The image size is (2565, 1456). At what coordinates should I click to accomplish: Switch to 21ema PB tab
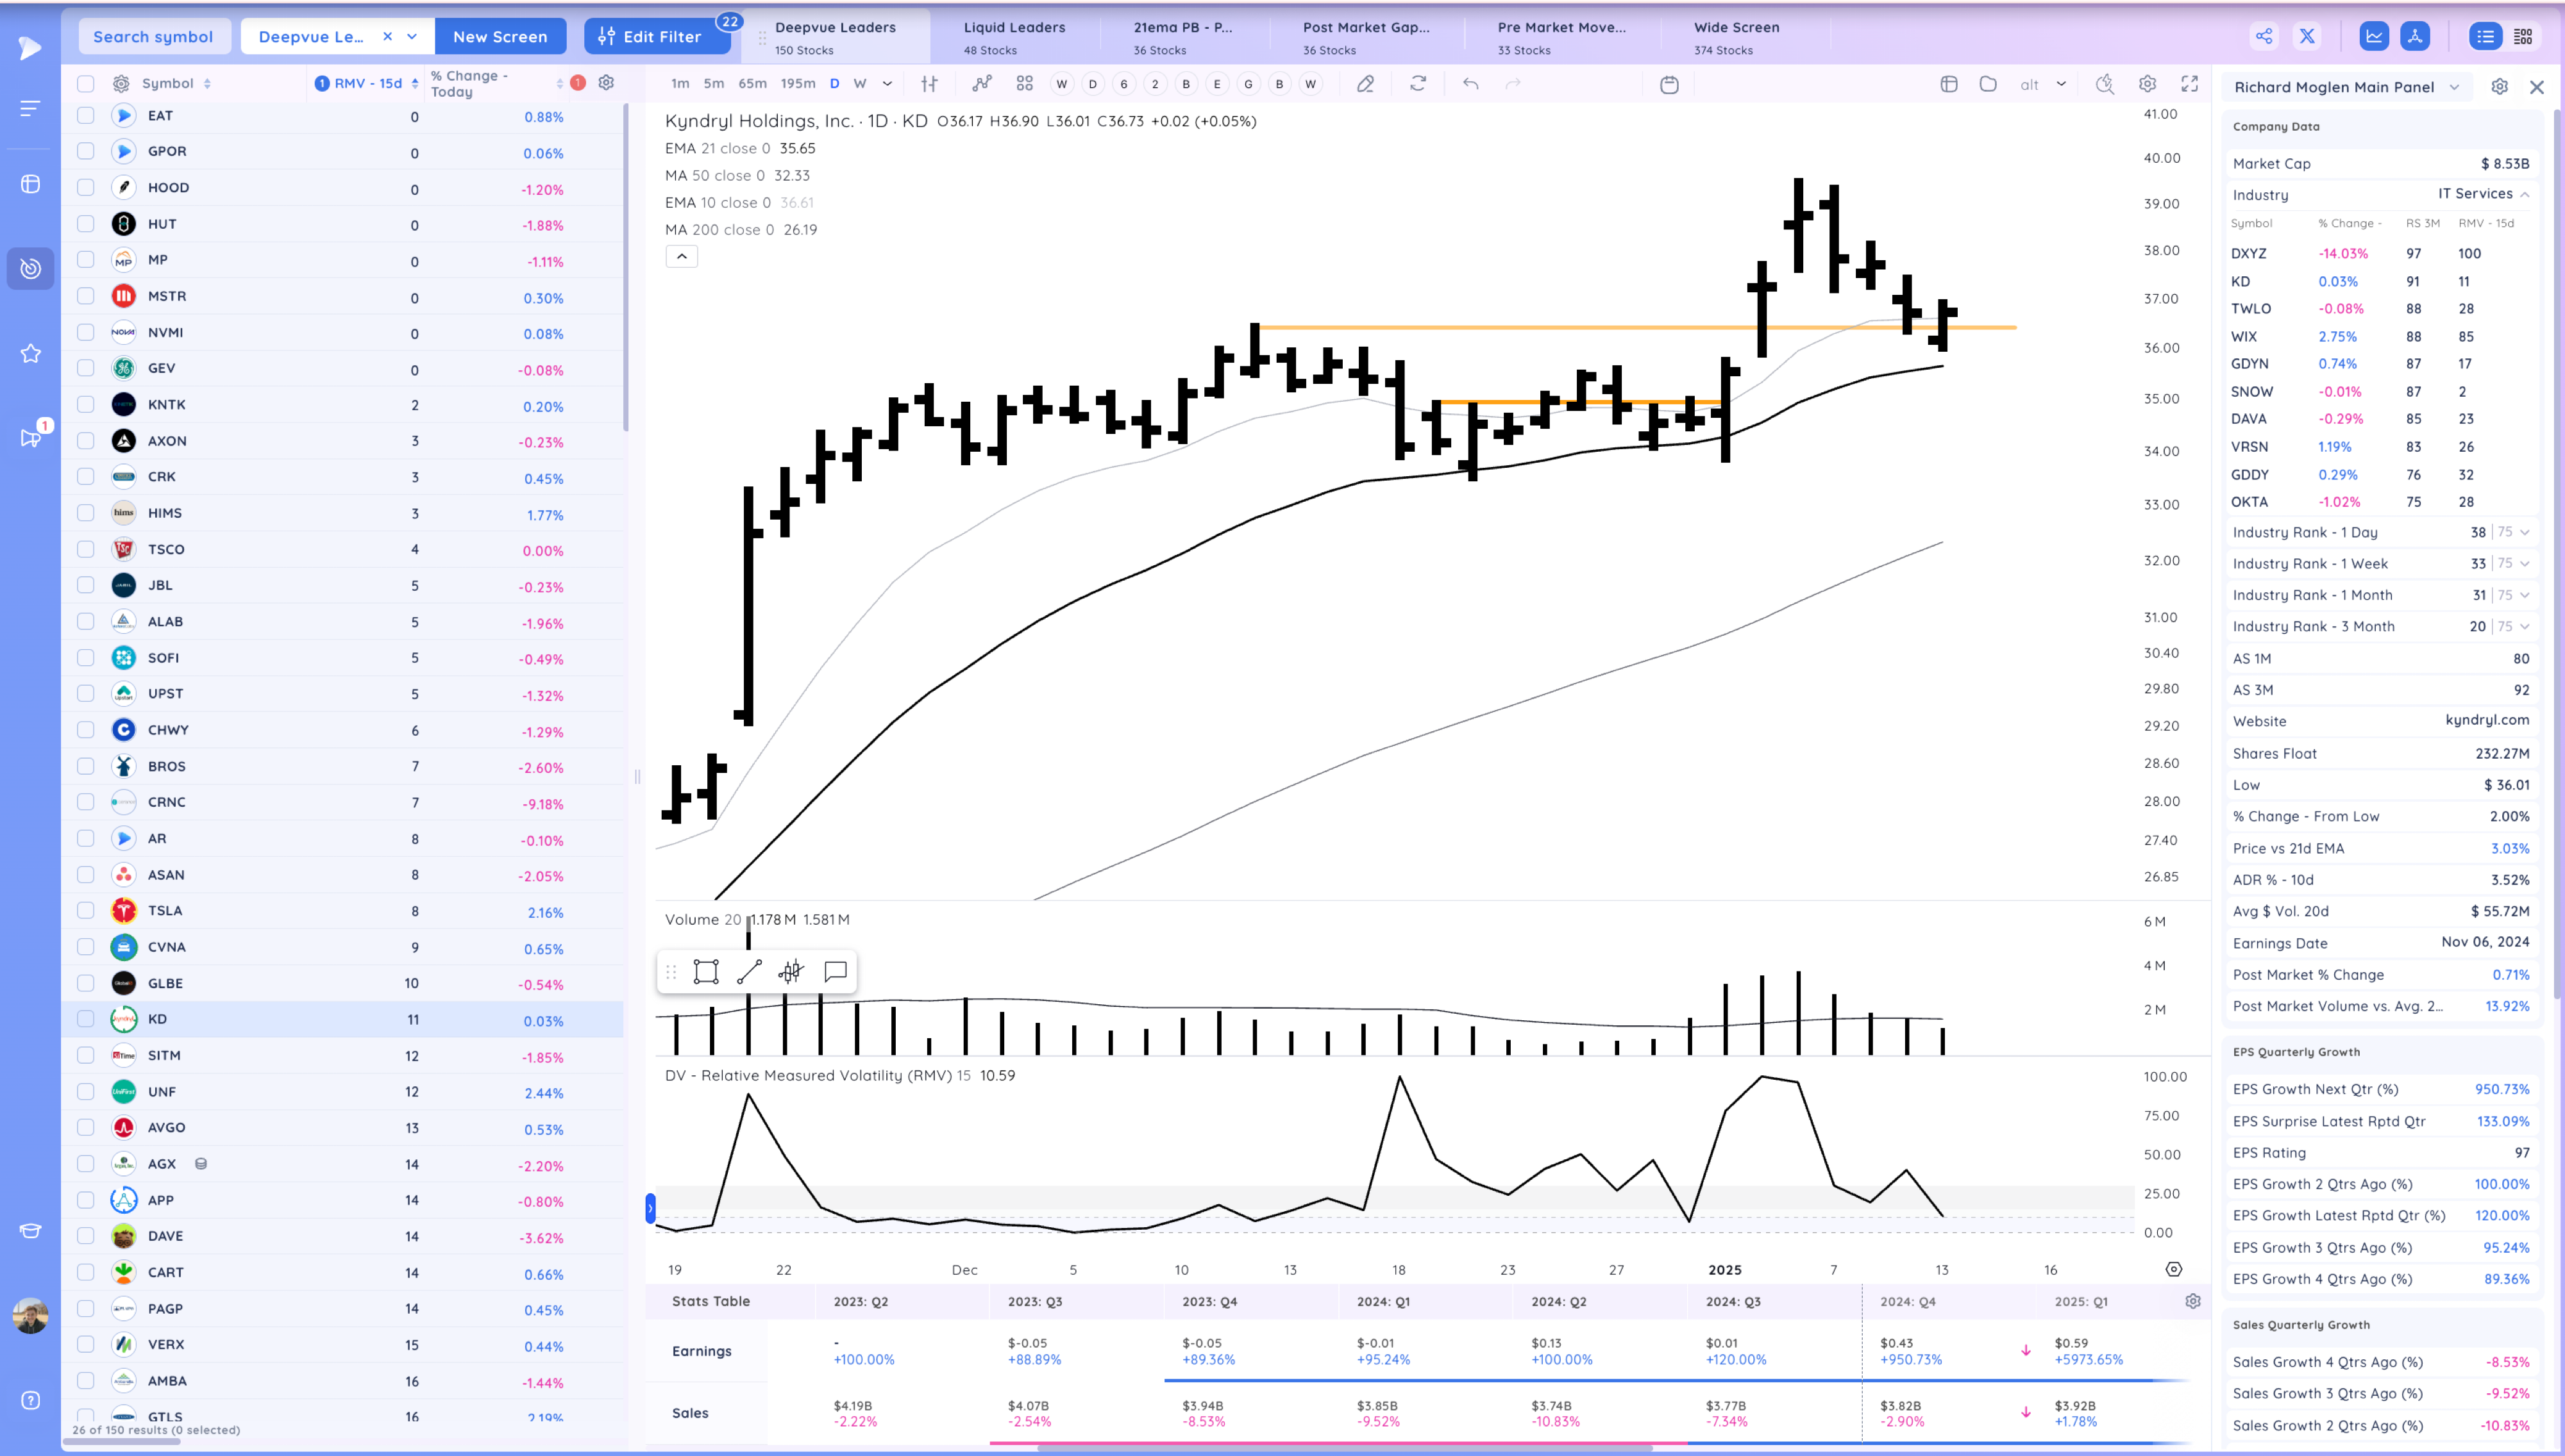tap(1184, 37)
